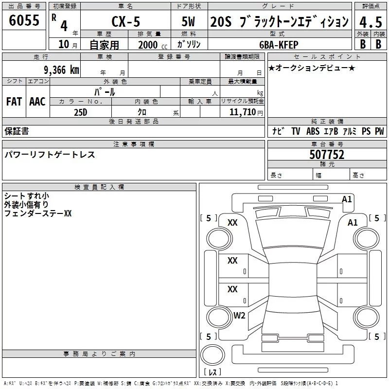Click the spare tire circle above レス
Viewport: 389px width, 389px height.
(x=212, y=355)
